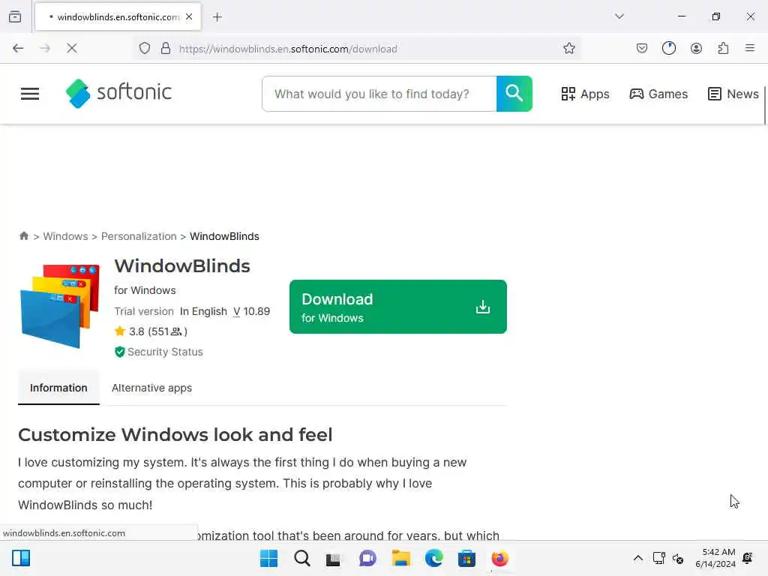
Task: Open the Security Status info
Action: pyautogui.click(x=159, y=352)
